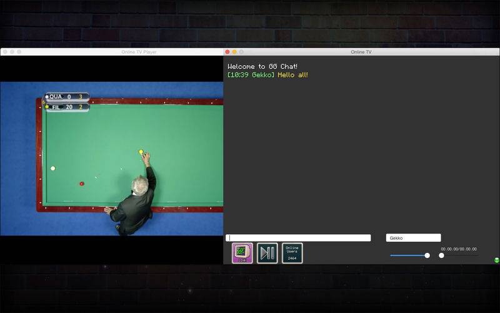
Task: Click the playback seek slider handle
Action: point(441,255)
